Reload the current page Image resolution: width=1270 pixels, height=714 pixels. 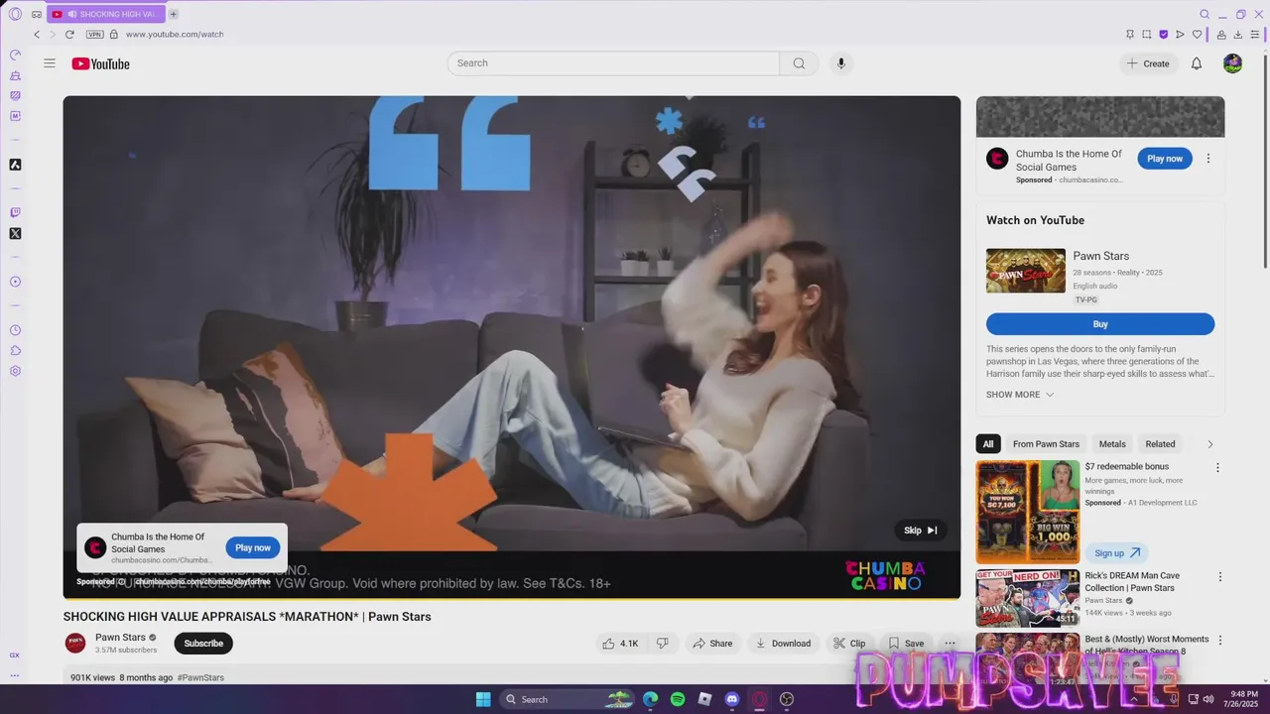pyautogui.click(x=69, y=34)
